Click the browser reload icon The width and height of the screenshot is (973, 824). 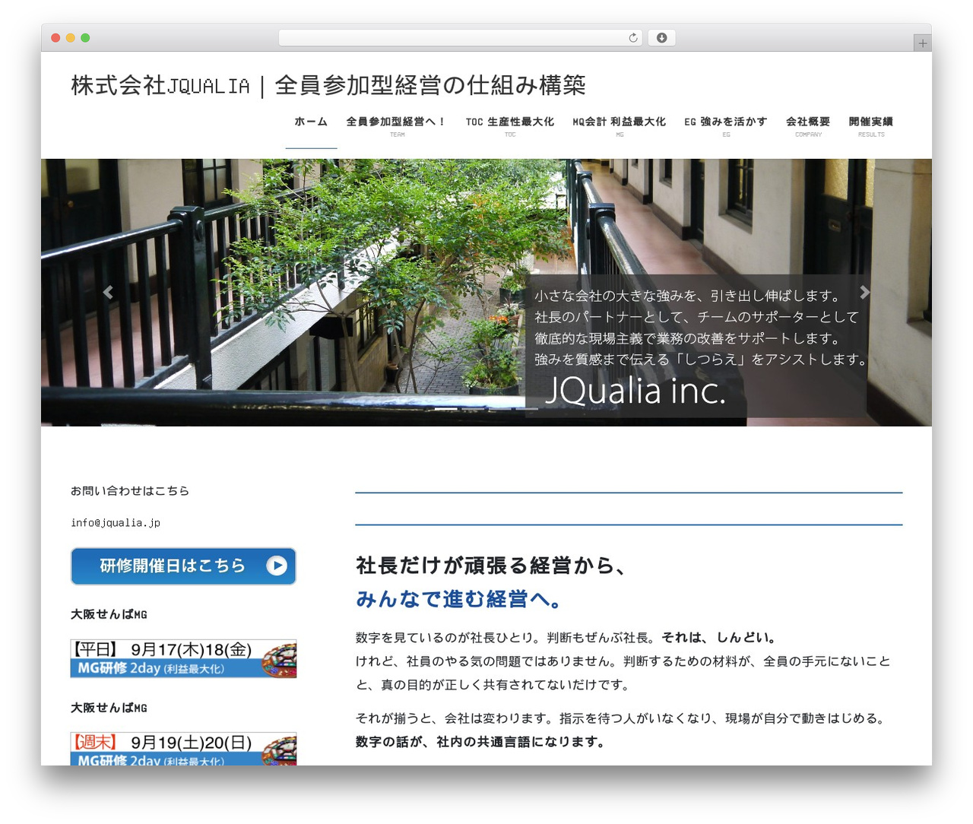pos(633,38)
